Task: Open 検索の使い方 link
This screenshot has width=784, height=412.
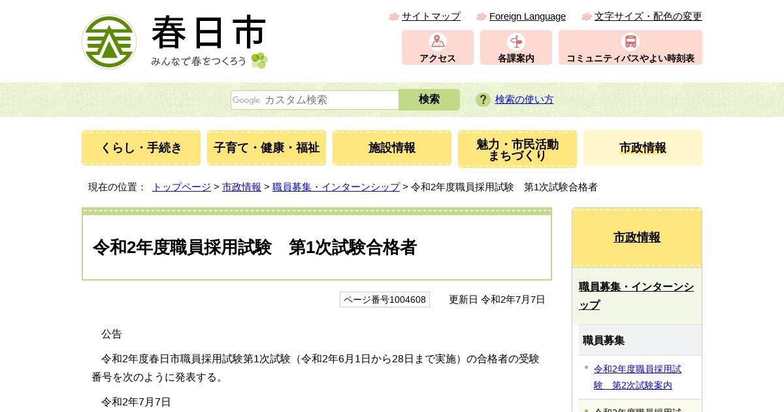Action: click(x=524, y=99)
